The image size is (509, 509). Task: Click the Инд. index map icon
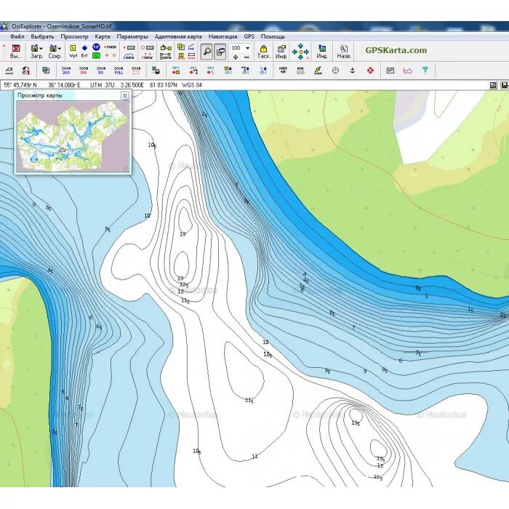321,52
